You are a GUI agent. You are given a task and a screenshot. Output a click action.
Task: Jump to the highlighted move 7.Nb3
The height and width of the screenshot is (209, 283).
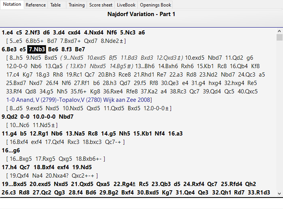point(37,49)
